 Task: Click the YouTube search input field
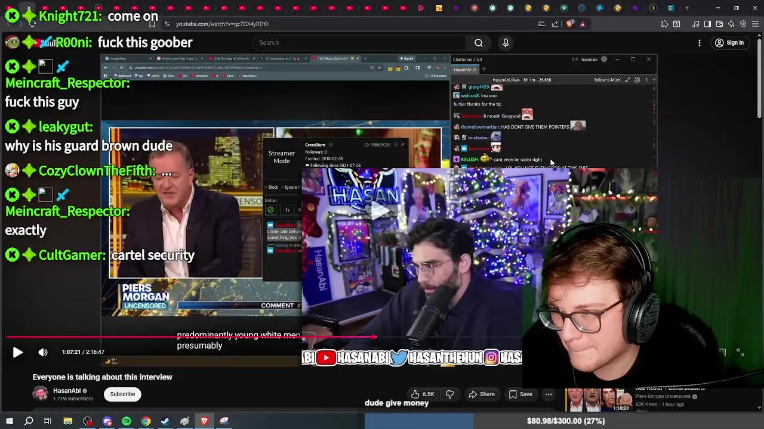[x=359, y=42]
